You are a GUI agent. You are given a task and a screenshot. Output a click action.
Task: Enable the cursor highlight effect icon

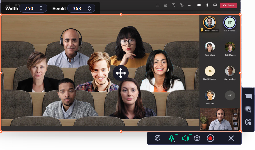pyautogui.click(x=248, y=109)
